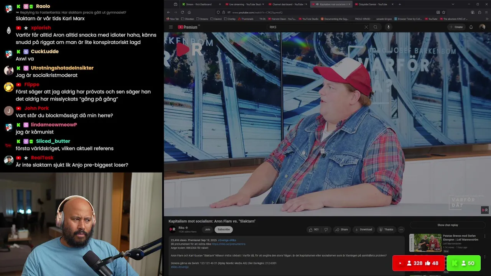Switch to the Channel dashboard tab
Screen dimensions: 491x276
click(x=287, y=4)
